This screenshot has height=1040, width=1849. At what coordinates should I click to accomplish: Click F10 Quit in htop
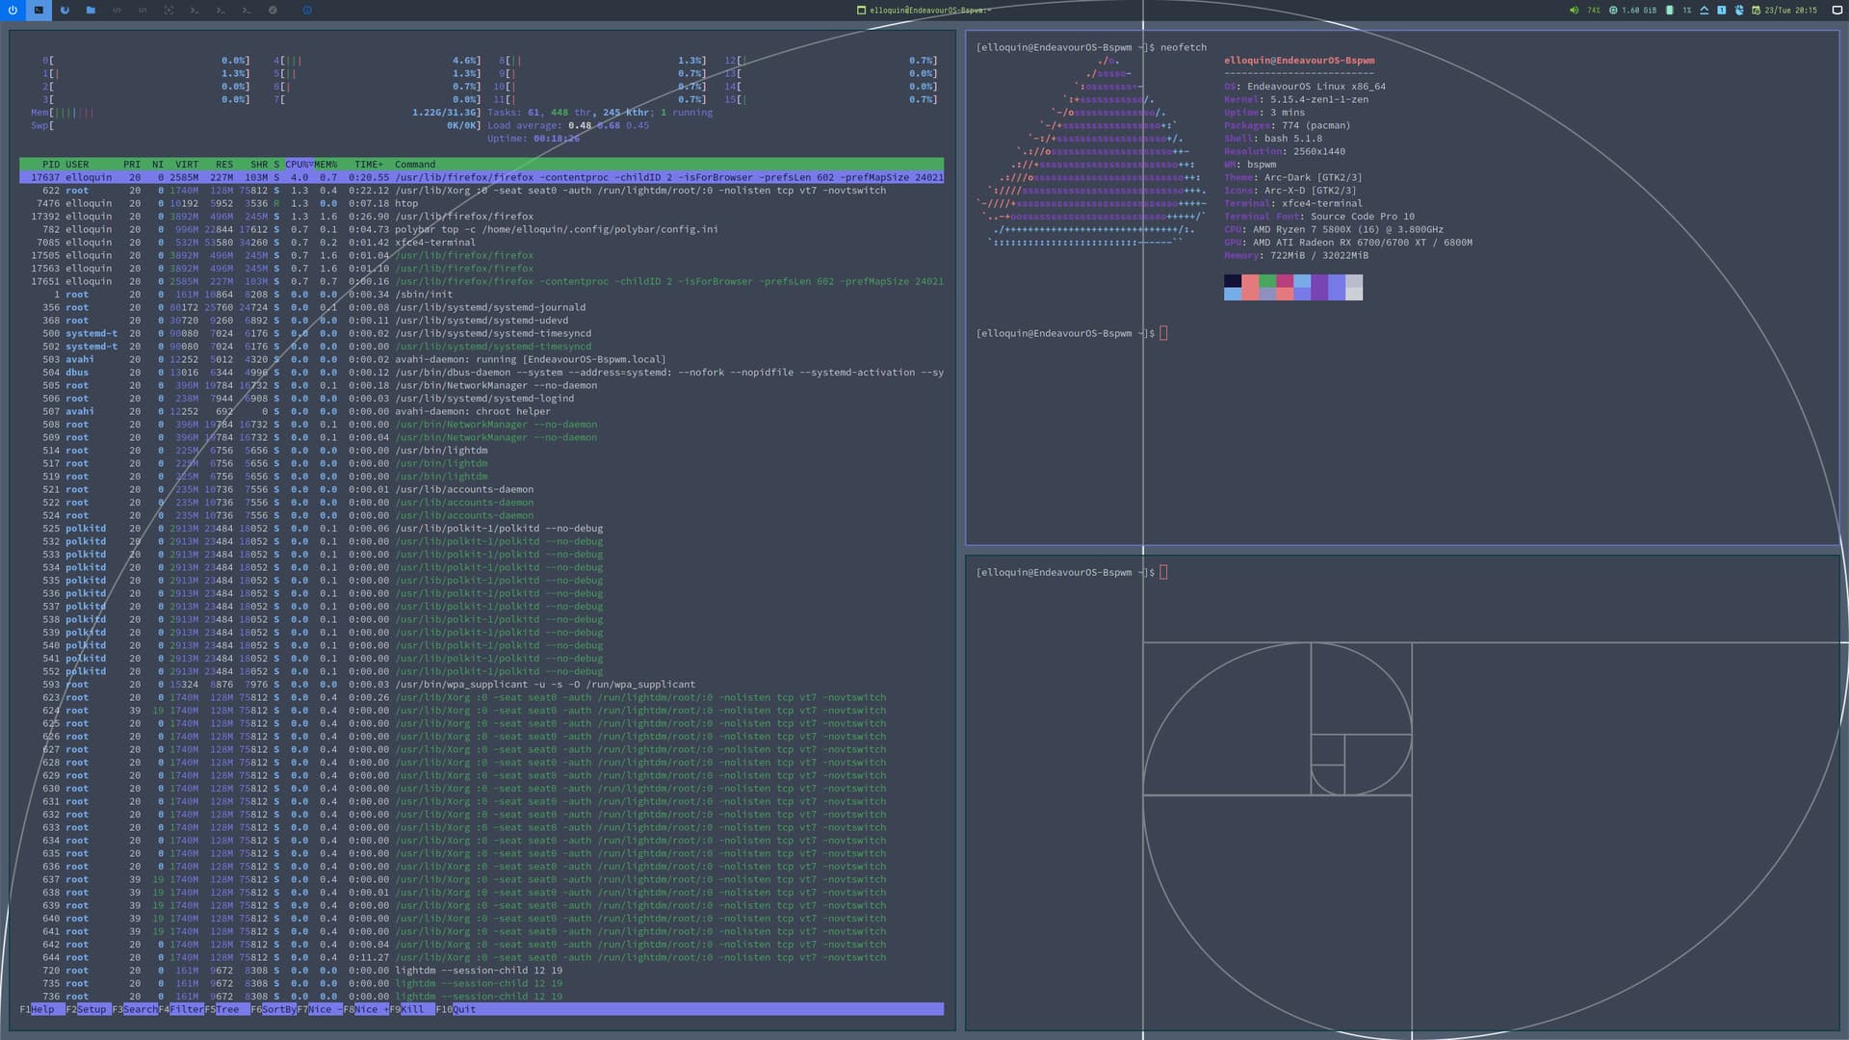[456, 1009]
